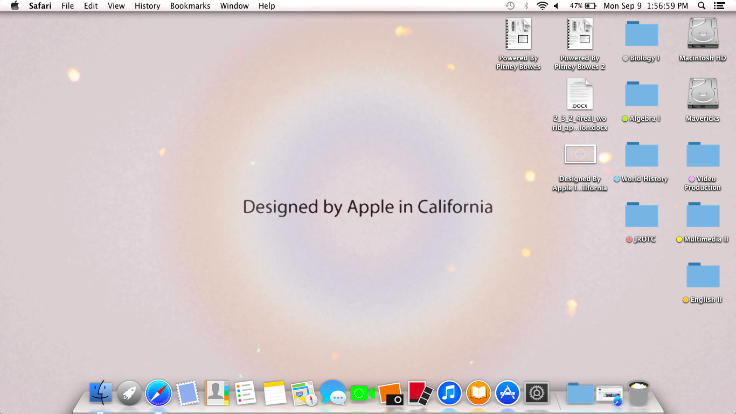The height and width of the screenshot is (414, 736).
Task: Open the History menu
Action: tap(148, 6)
